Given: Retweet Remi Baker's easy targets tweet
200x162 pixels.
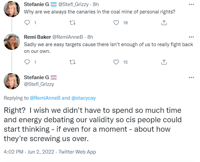Looking at the screenshot, I should 73,62.
